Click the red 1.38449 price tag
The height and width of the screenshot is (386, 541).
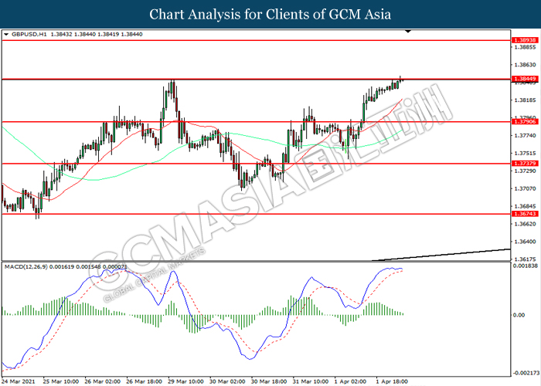pyautogui.click(x=525, y=79)
